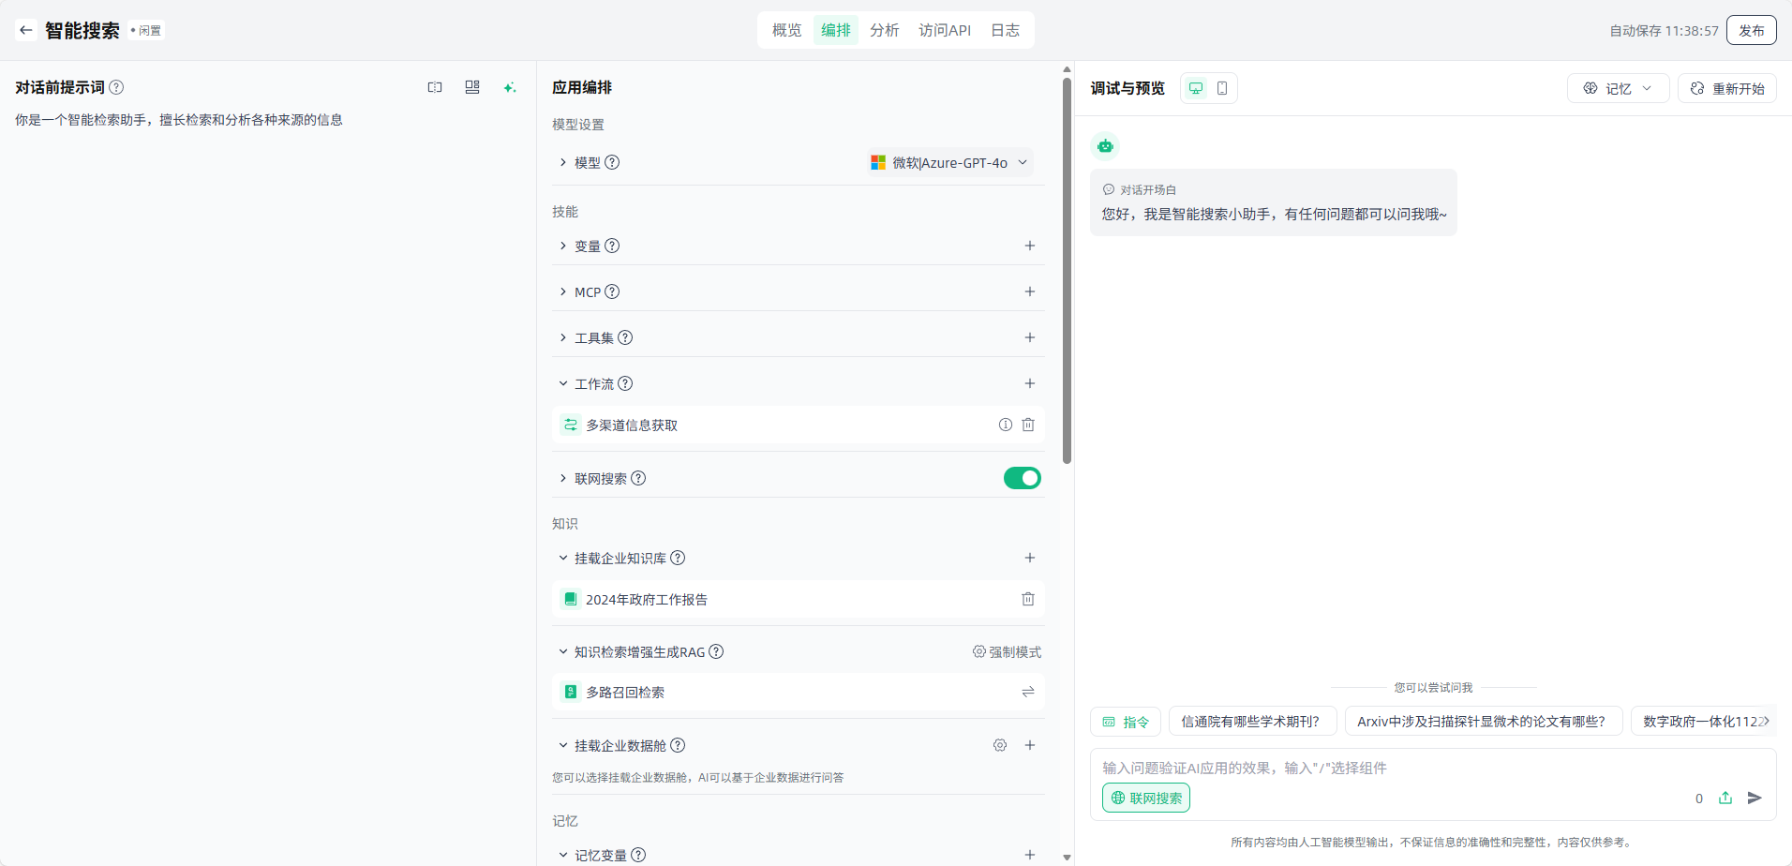Add a new MCP with plus icon
1792x866 pixels.
pyautogui.click(x=1029, y=291)
